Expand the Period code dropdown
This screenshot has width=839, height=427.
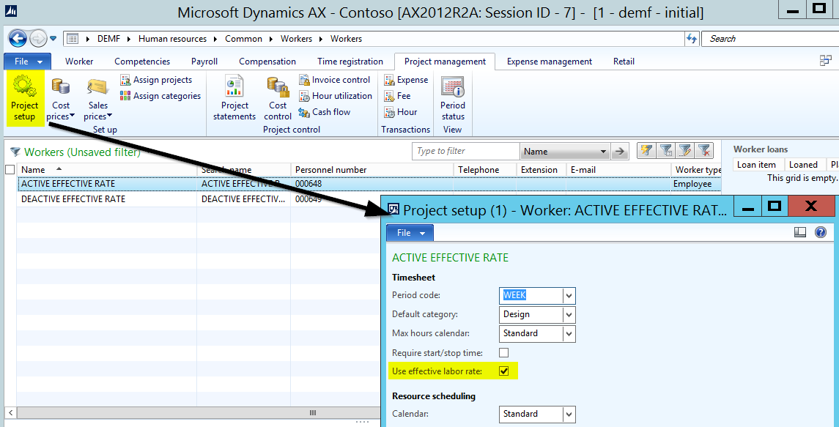click(569, 296)
